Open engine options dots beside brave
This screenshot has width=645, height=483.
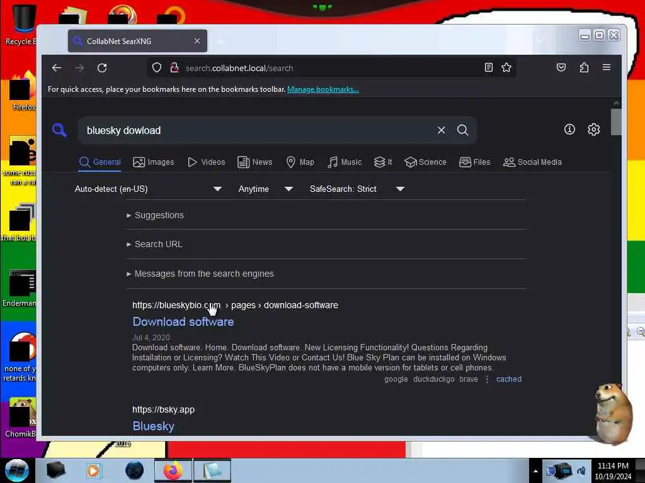487,379
